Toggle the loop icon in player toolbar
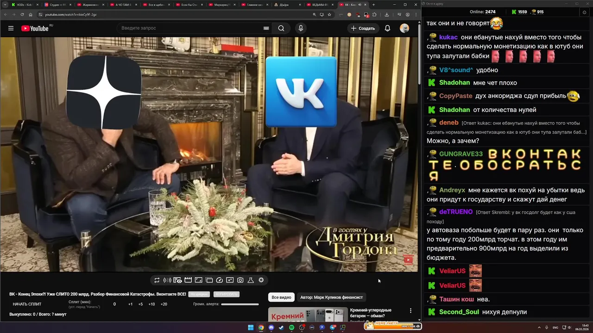Viewport: 593px width, 333px height. coord(157,280)
